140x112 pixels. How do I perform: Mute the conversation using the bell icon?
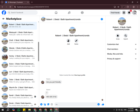tap(118, 36)
